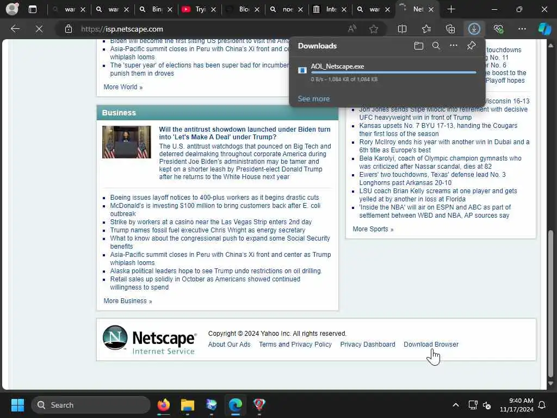Toggle the Downloads toolbar button
Screen dimensions: 557x418
point(474,29)
